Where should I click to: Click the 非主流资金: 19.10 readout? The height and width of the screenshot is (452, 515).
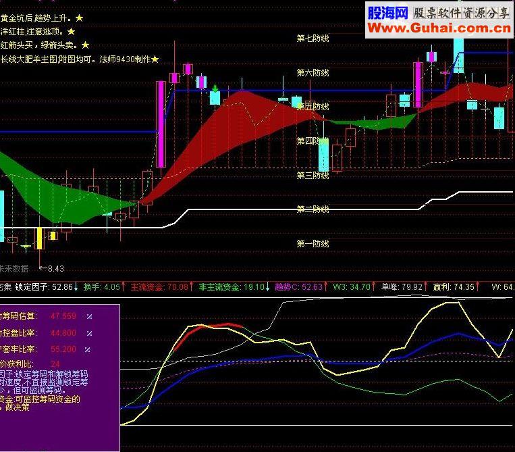pos(232,287)
